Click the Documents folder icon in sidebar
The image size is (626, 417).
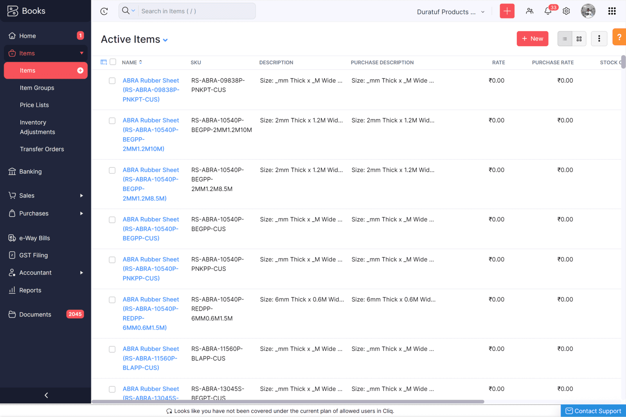[12, 314]
